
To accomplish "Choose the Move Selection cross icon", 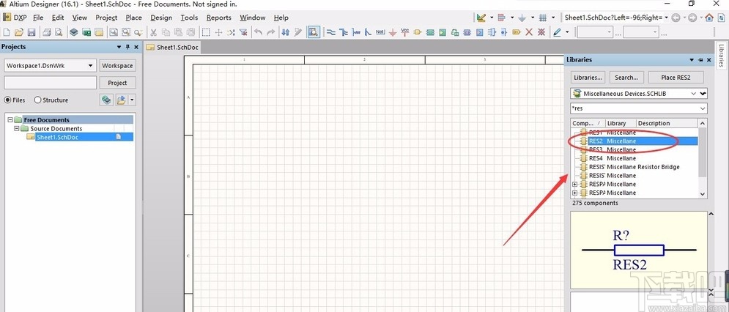I will [218, 32].
